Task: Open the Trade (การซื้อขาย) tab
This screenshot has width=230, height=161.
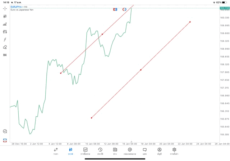Action: [x=85, y=151]
